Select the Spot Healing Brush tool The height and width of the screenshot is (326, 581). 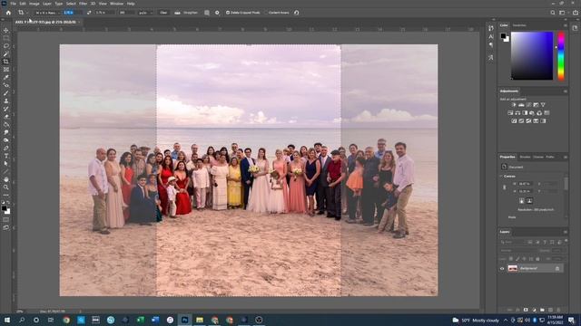[6, 85]
